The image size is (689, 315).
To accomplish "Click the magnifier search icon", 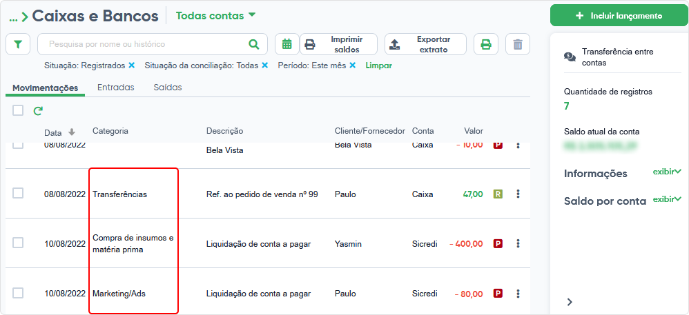I will click(x=254, y=44).
